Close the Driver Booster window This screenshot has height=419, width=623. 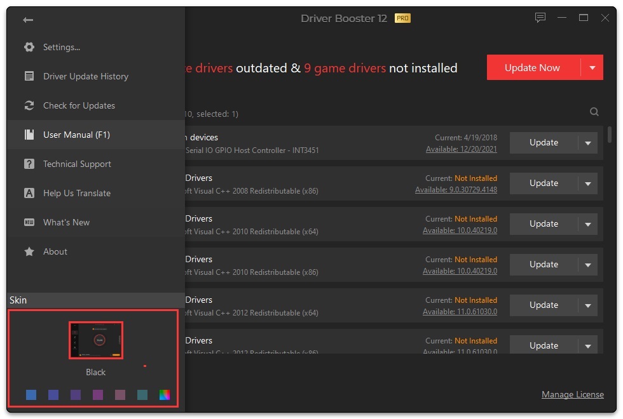pyautogui.click(x=605, y=18)
